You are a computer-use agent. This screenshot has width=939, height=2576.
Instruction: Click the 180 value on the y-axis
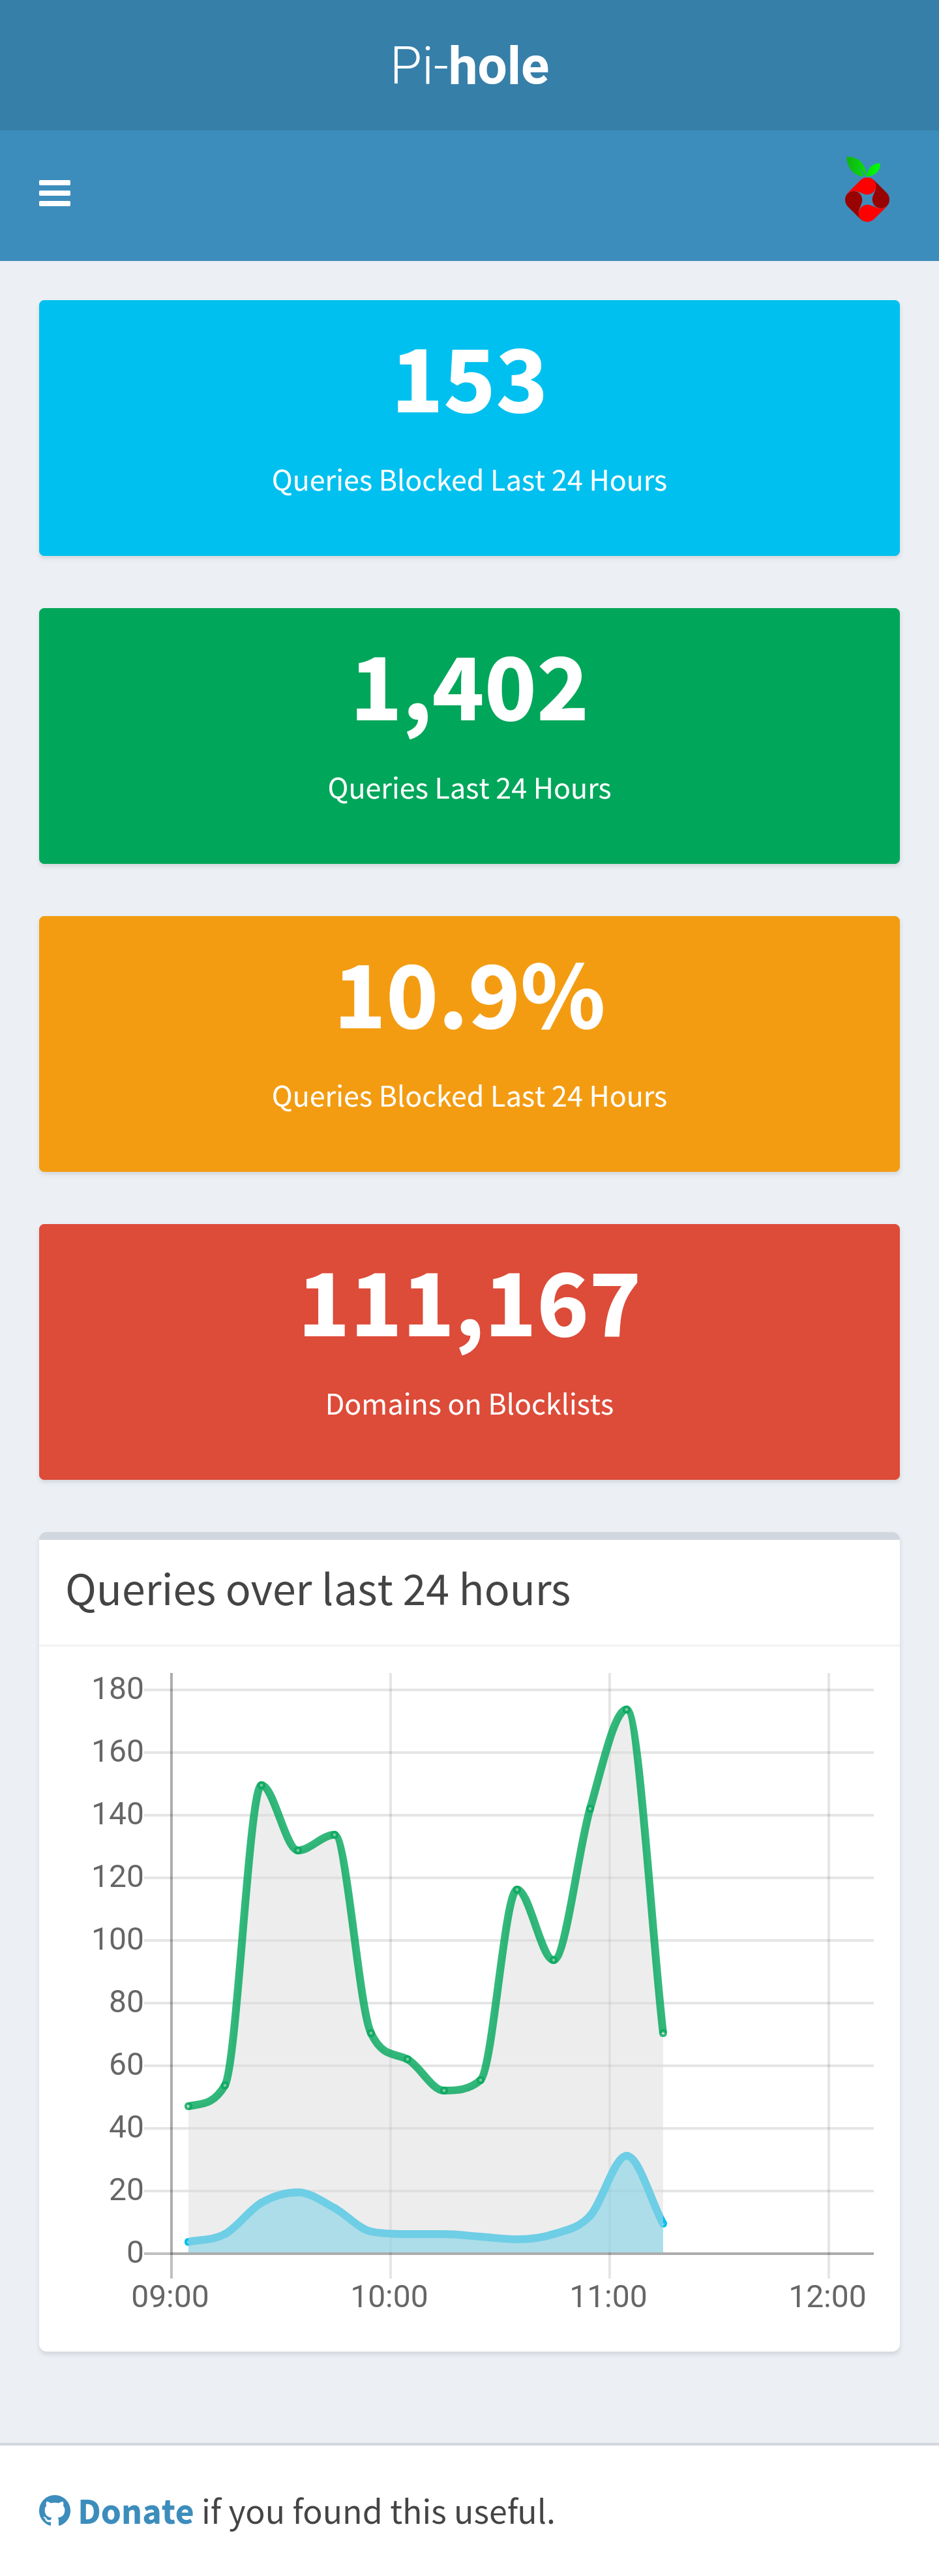[x=118, y=1689]
